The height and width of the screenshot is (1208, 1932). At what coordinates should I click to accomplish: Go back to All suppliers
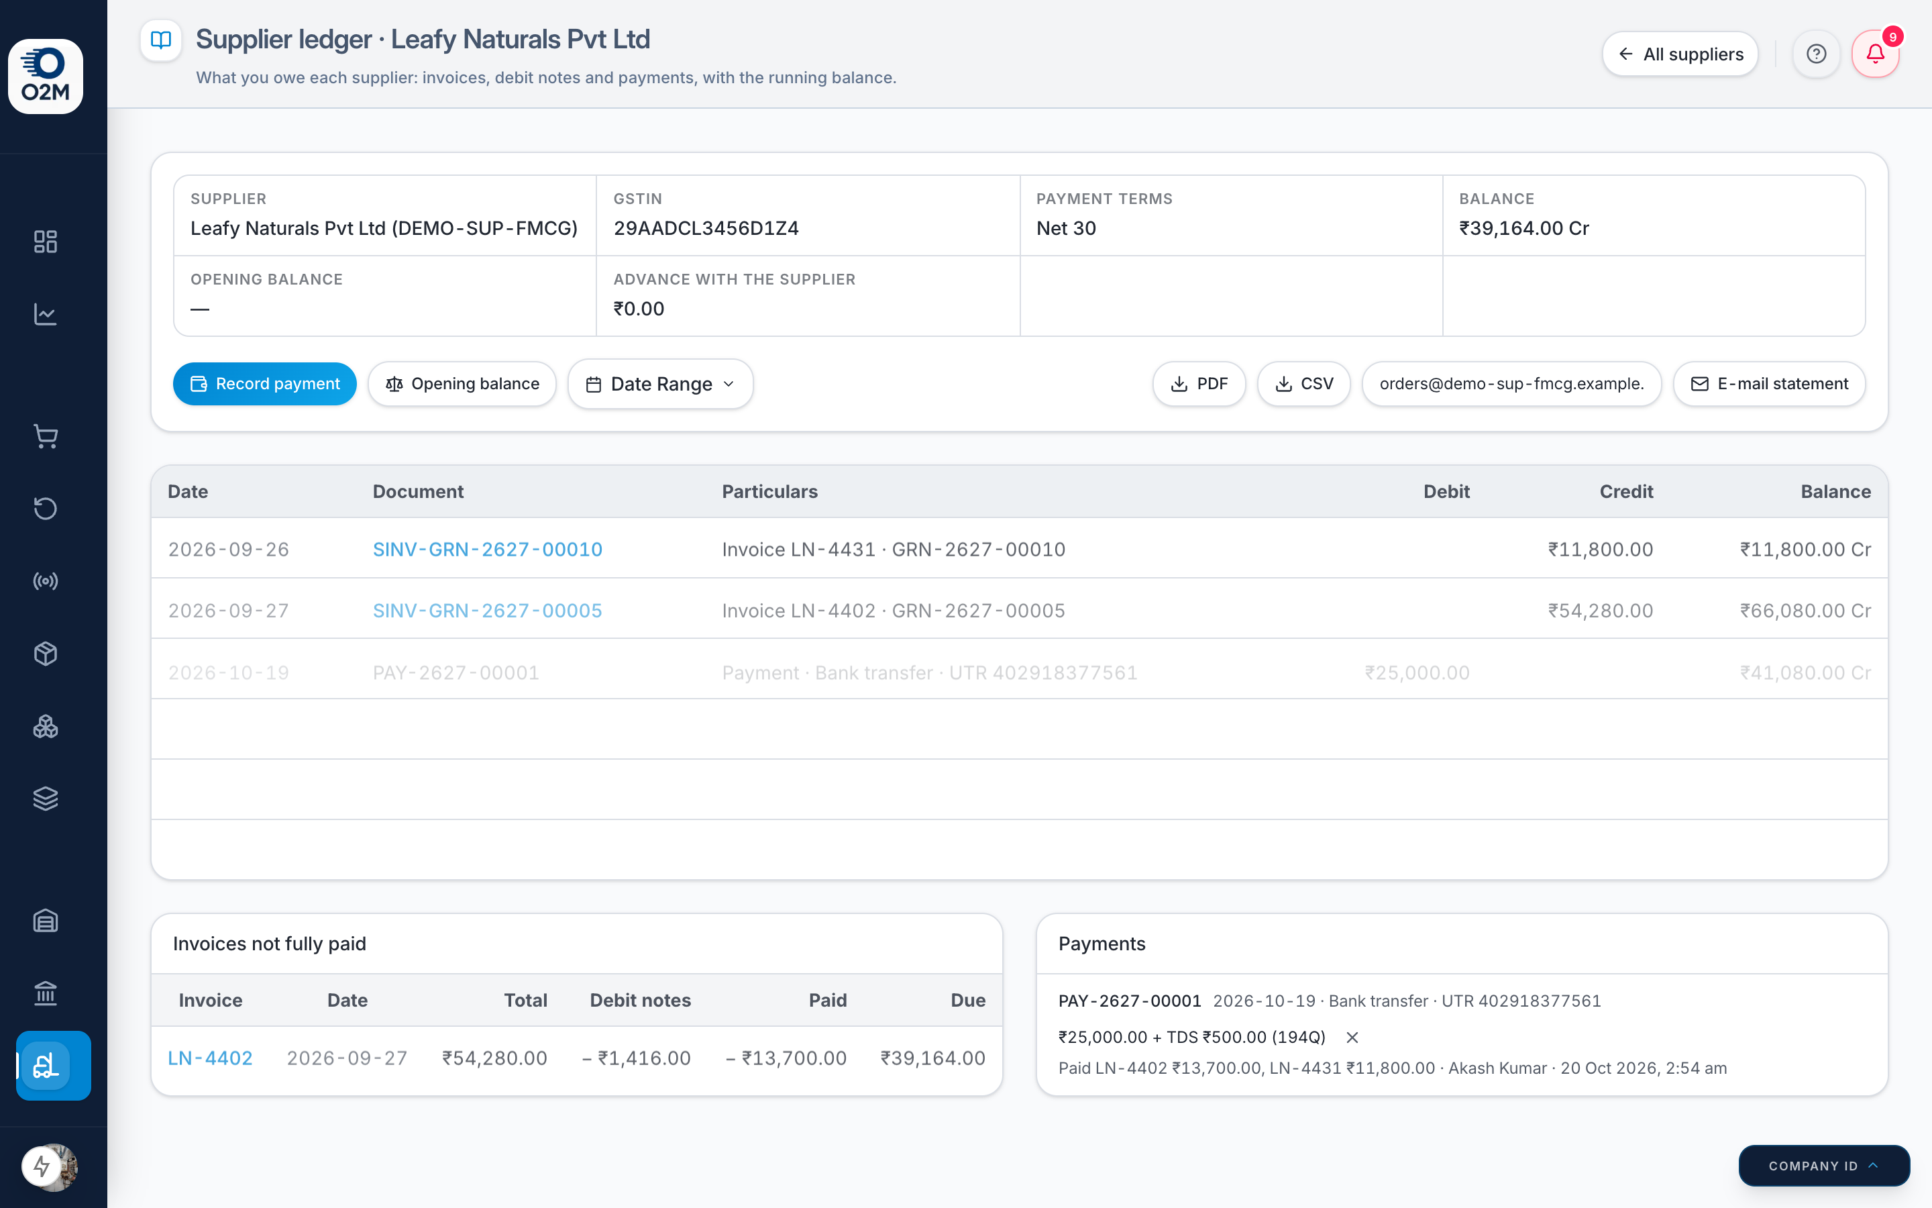pyautogui.click(x=1680, y=54)
